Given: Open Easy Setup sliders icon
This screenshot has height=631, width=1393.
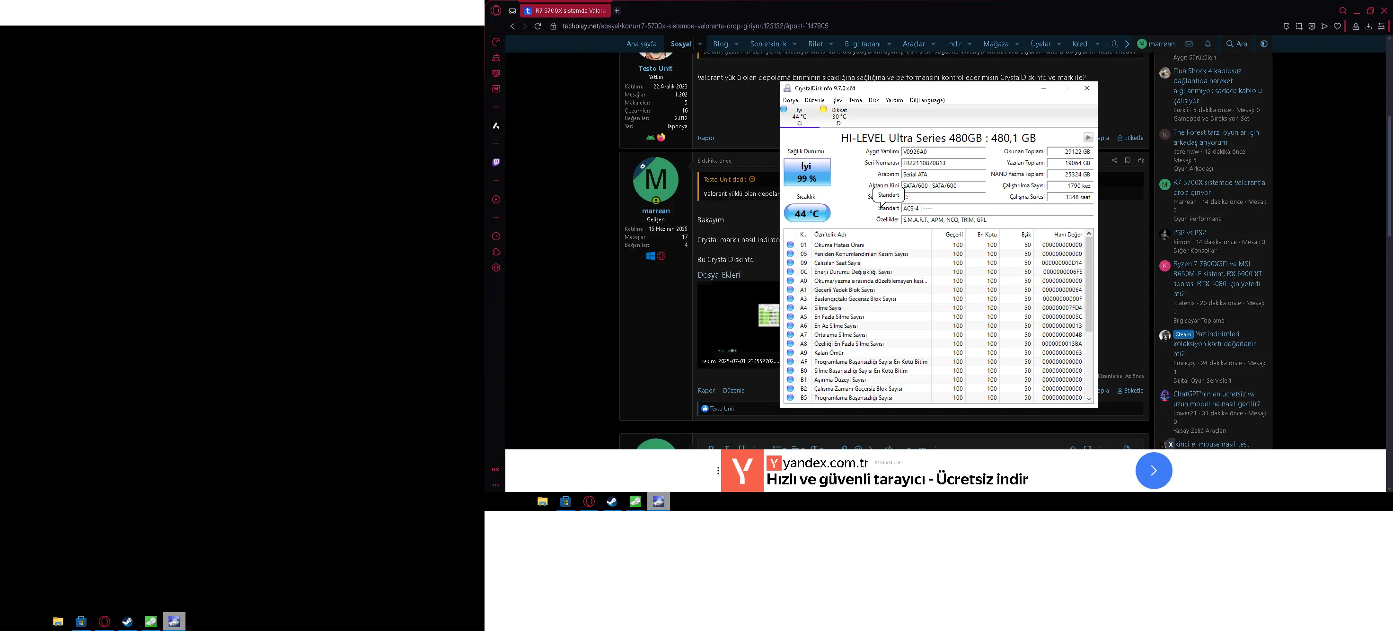Looking at the screenshot, I should [x=1382, y=26].
